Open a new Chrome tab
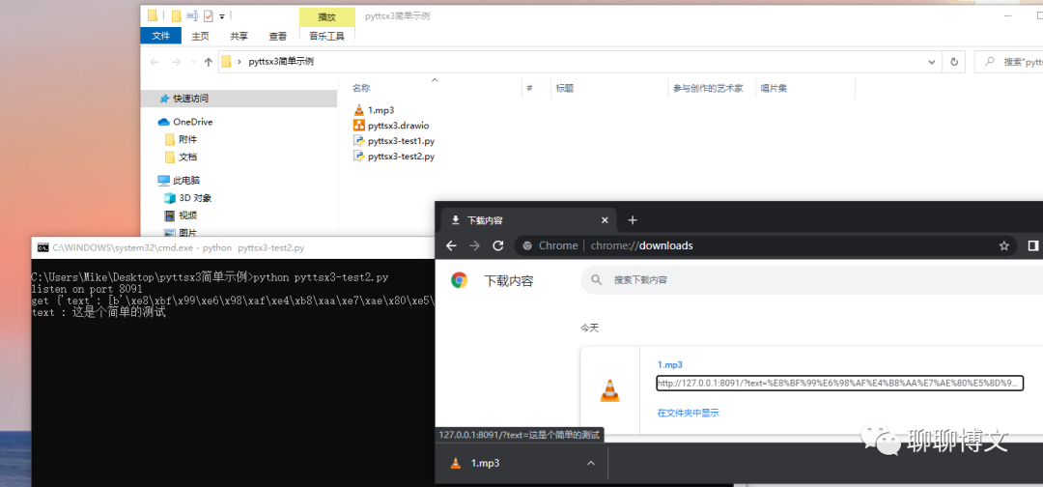Image resolution: width=1043 pixels, height=487 pixels. point(633,220)
